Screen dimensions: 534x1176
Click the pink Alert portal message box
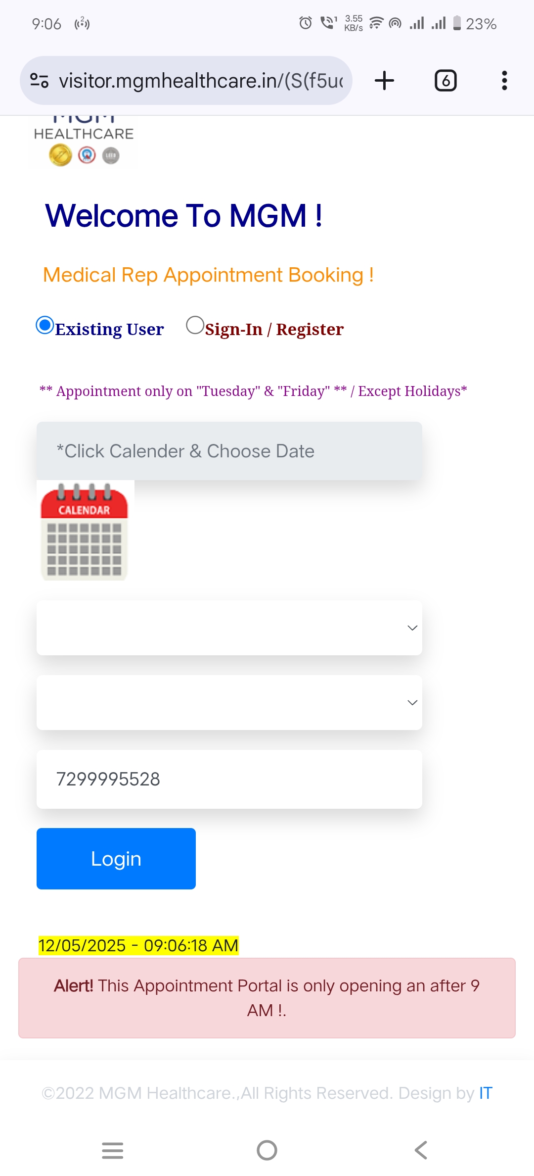[x=267, y=998]
